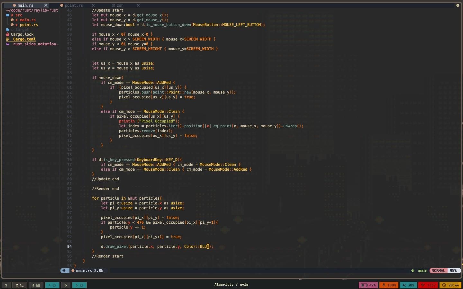Click line number 94 in the gutter

[x=69, y=247]
